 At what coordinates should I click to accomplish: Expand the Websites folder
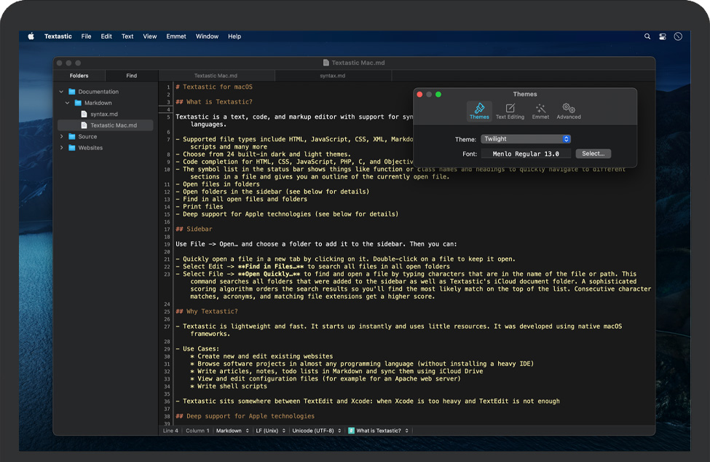coord(62,148)
